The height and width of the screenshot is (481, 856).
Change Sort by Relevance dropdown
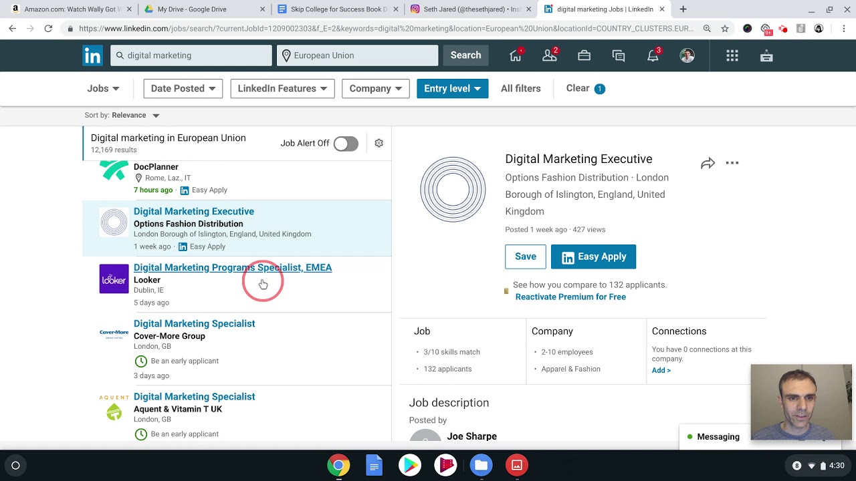coord(136,115)
